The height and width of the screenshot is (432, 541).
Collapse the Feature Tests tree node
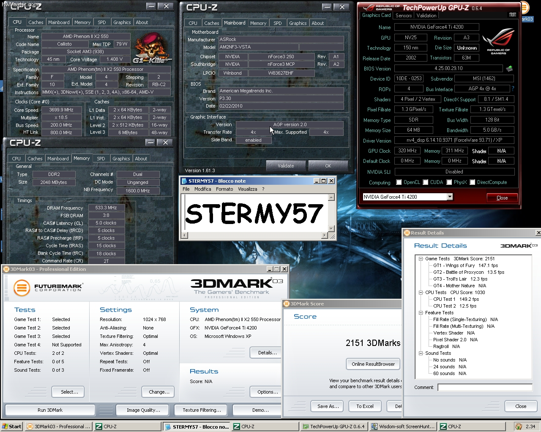coord(421,313)
